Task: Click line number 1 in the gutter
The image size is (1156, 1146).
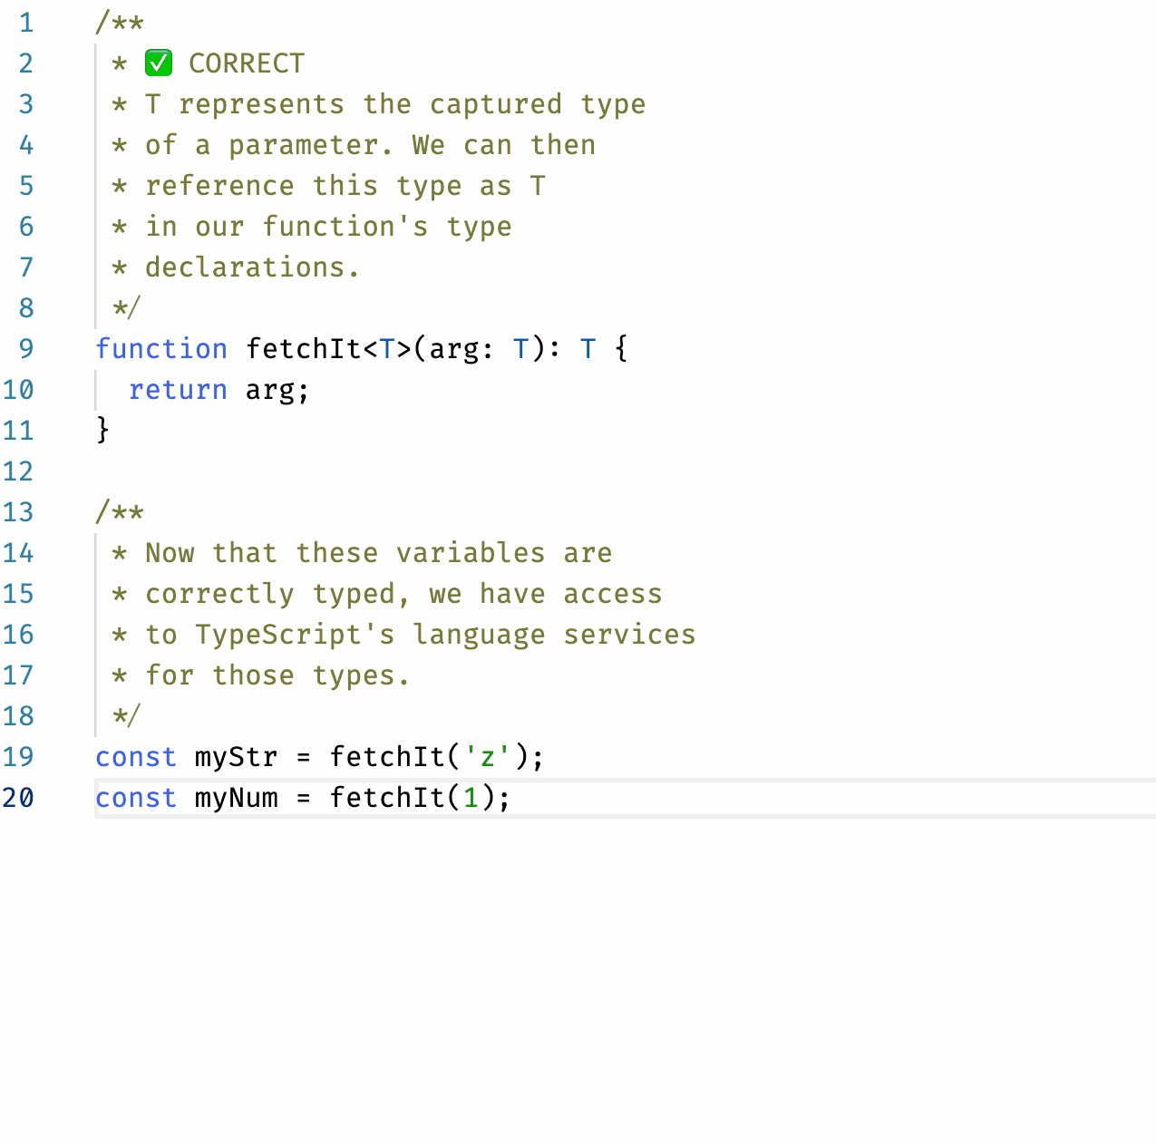Action: 26,22
